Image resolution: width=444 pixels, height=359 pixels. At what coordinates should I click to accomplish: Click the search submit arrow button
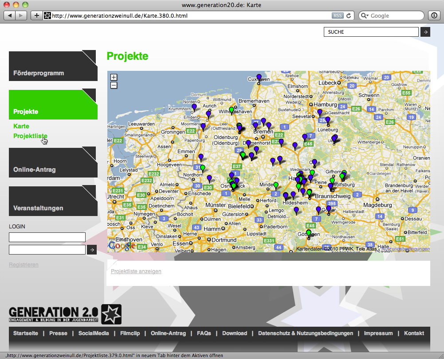pos(425,32)
